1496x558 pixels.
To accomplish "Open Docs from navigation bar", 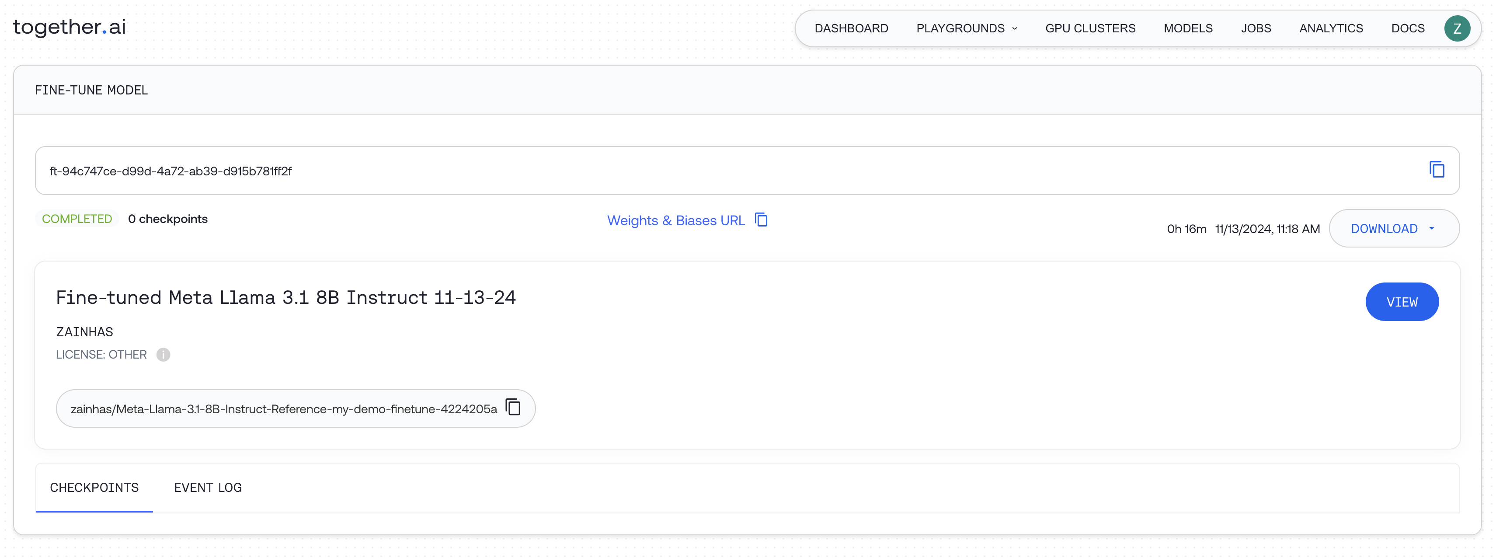I will (1407, 28).
